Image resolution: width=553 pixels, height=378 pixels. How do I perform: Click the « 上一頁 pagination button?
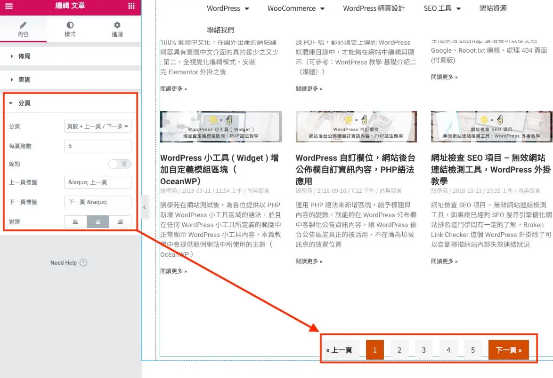pos(340,350)
